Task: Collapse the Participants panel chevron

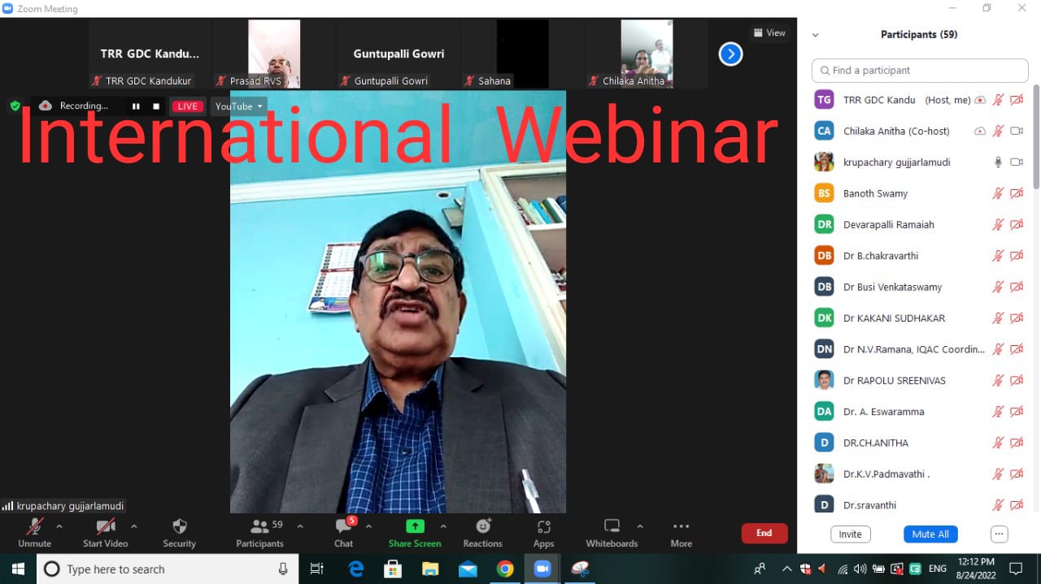Action: click(816, 35)
